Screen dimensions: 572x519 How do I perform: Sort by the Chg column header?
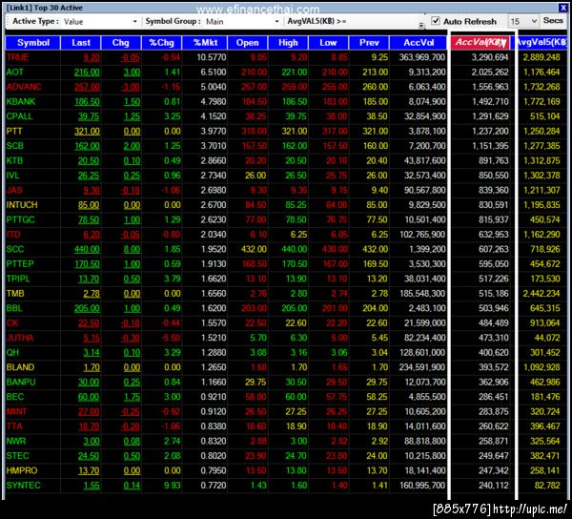pos(121,43)
